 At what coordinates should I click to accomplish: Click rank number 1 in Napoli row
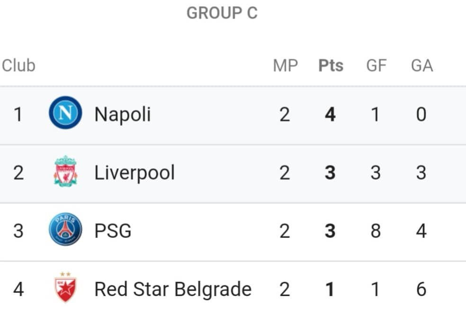18,114
